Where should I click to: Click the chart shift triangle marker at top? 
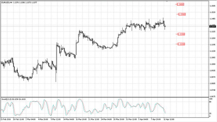pos(167,1)
